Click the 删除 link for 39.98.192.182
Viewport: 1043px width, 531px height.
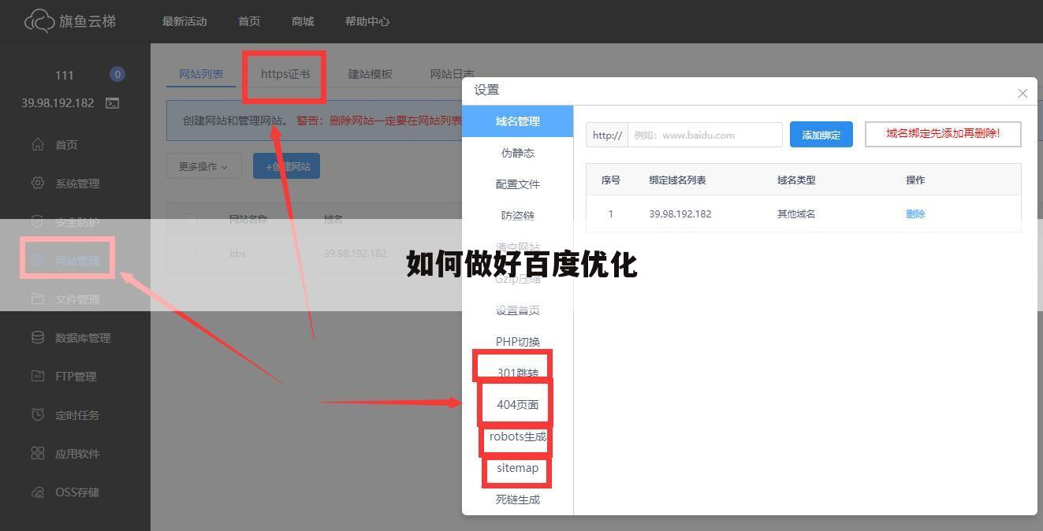915,214
